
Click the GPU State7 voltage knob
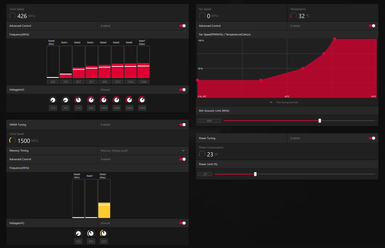pyautogui.click(x=142, y=100)
